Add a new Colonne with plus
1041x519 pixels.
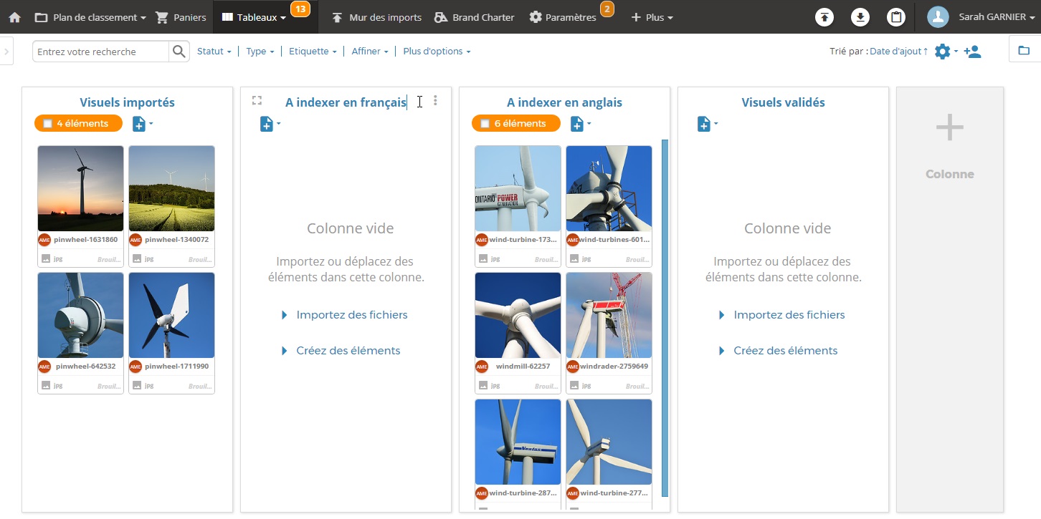949,128
